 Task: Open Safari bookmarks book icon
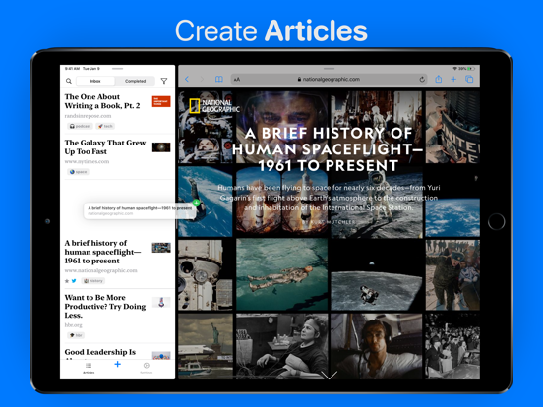point(218,80)
